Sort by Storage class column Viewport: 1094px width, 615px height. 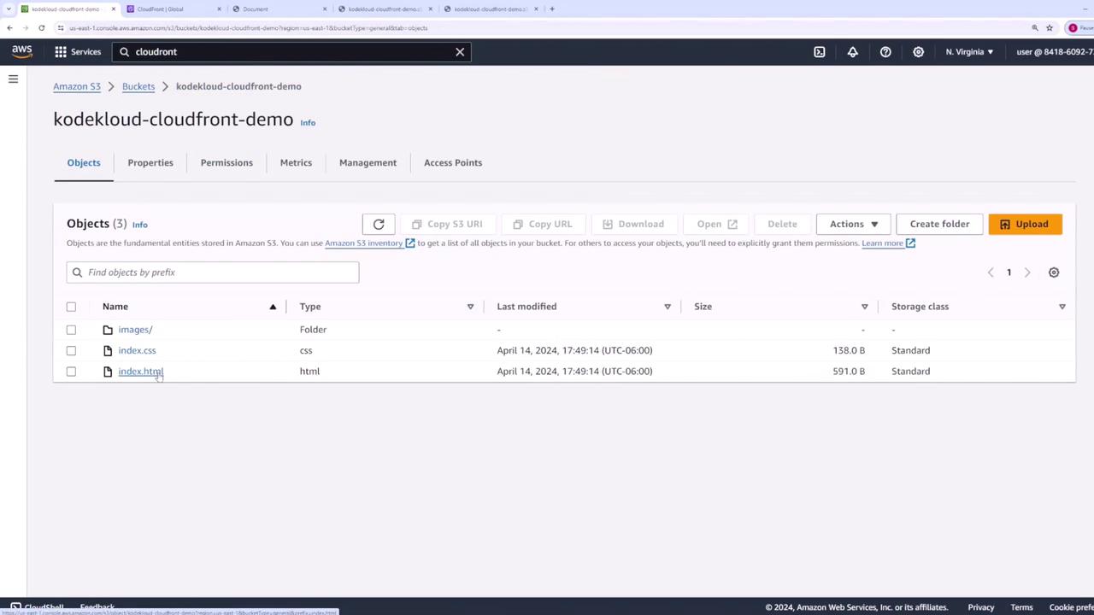tap(920, 307)
